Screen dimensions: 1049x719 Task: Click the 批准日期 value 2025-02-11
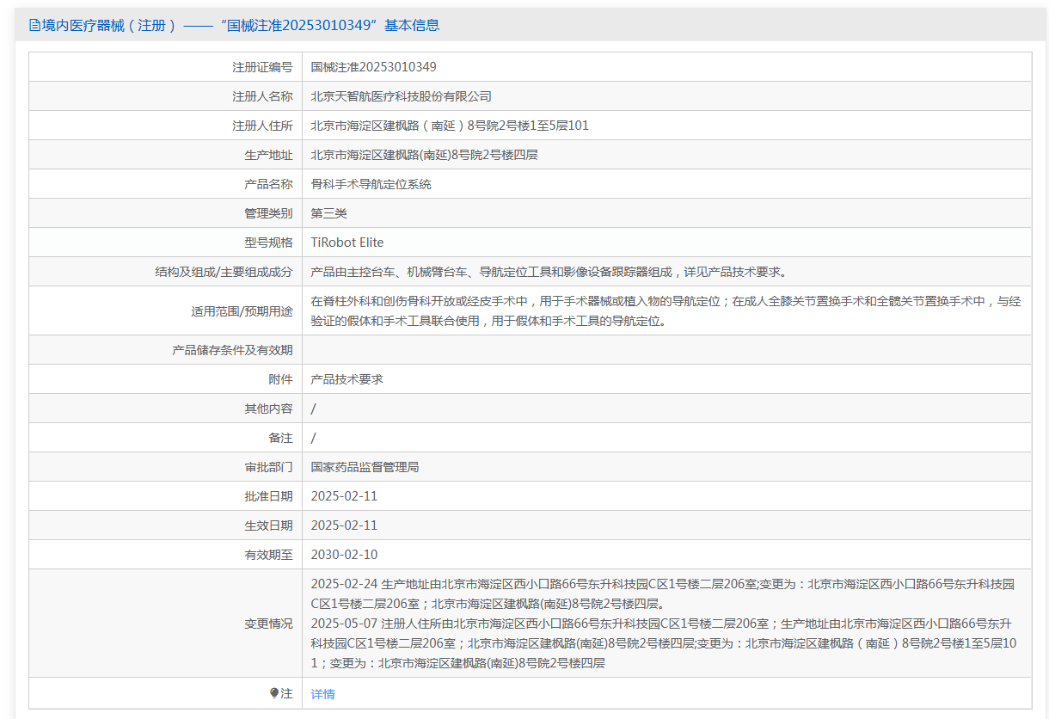click(x=344, y=496)
